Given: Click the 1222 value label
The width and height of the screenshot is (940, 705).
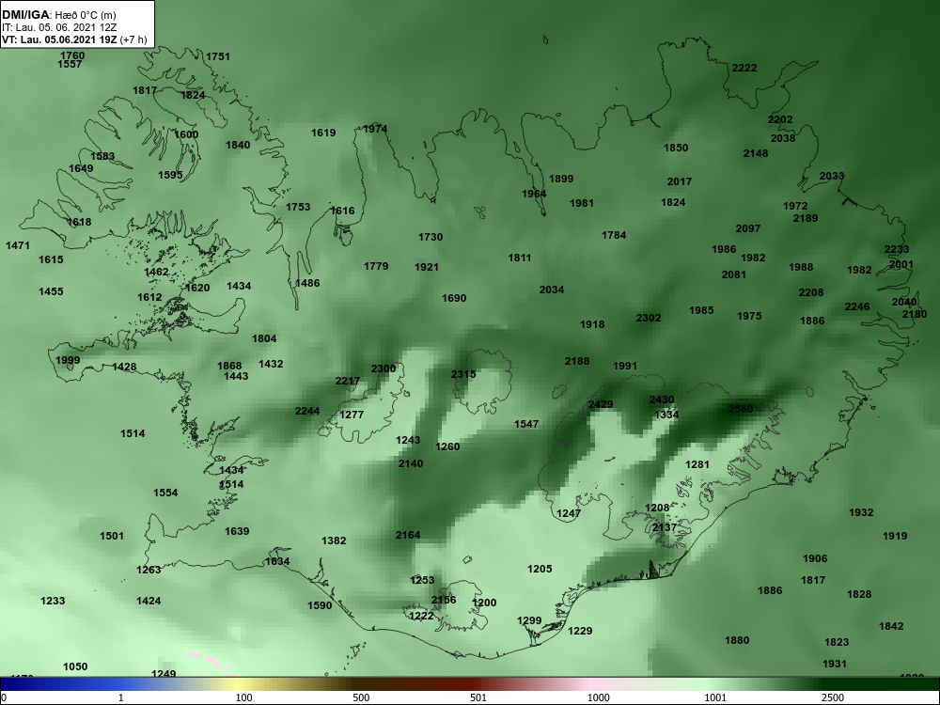Looking at the screenshot, I should coord(421,617).
